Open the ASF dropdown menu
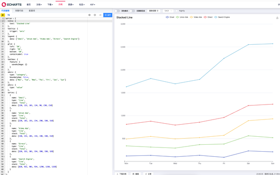Screen dimensions: 280x175 [92, 5]
